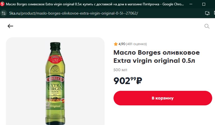The height and width of the screenshot is (125, 215).
Task: Click the Масло Borges оливковое product title
Action: (x=156, y=57)
